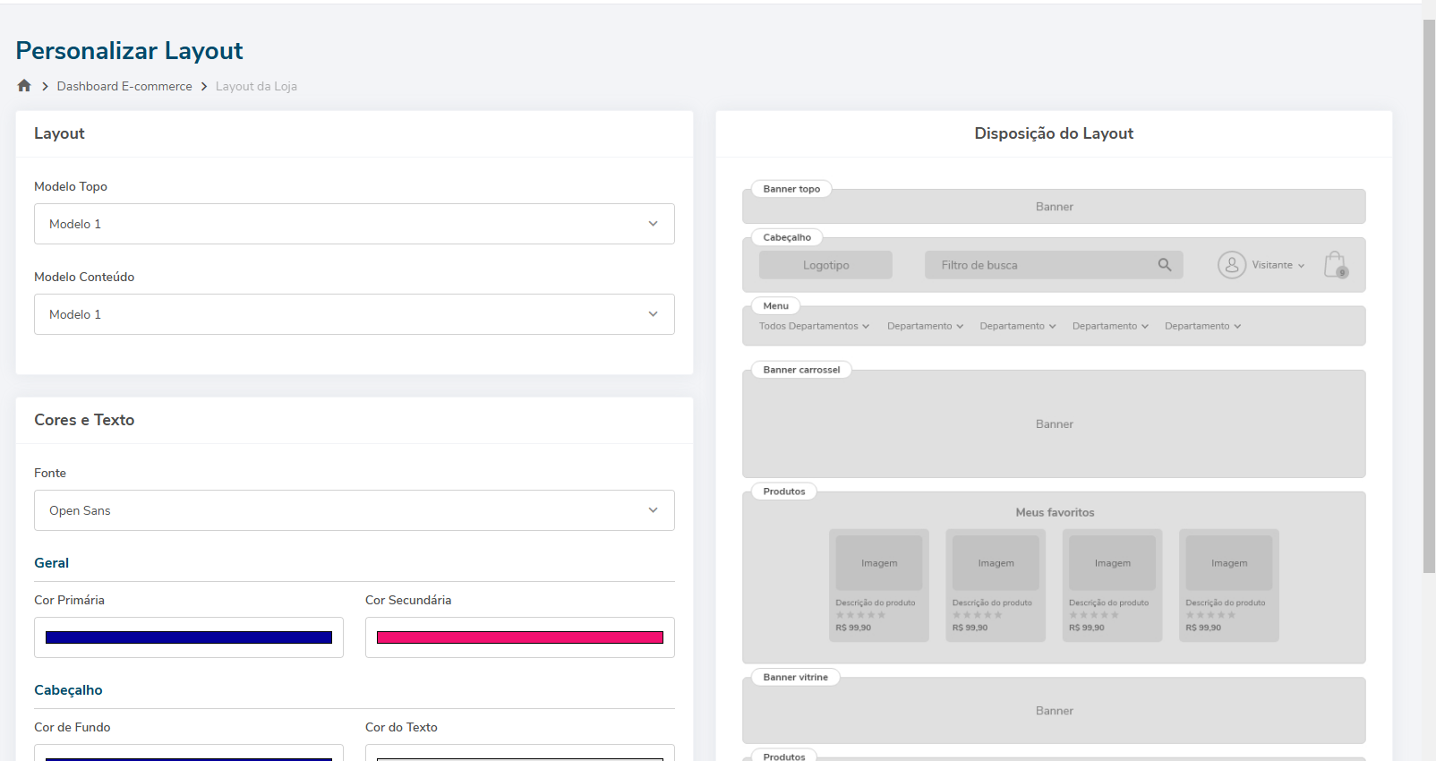Viewport: 1436px width, 761px height.
Task: Open the Fonte dropdown showing Open Sans
Action: coord(355,510)
